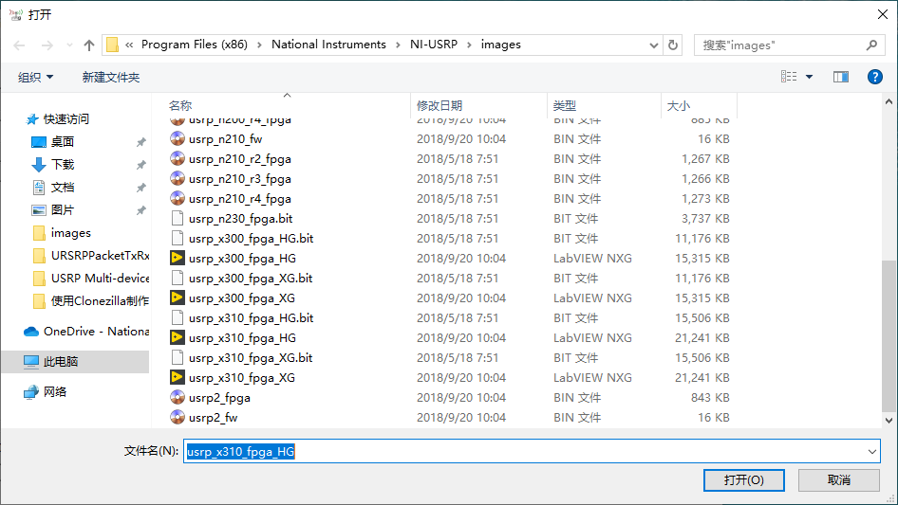Sort by the 修改日期 column header

(440, 106)
